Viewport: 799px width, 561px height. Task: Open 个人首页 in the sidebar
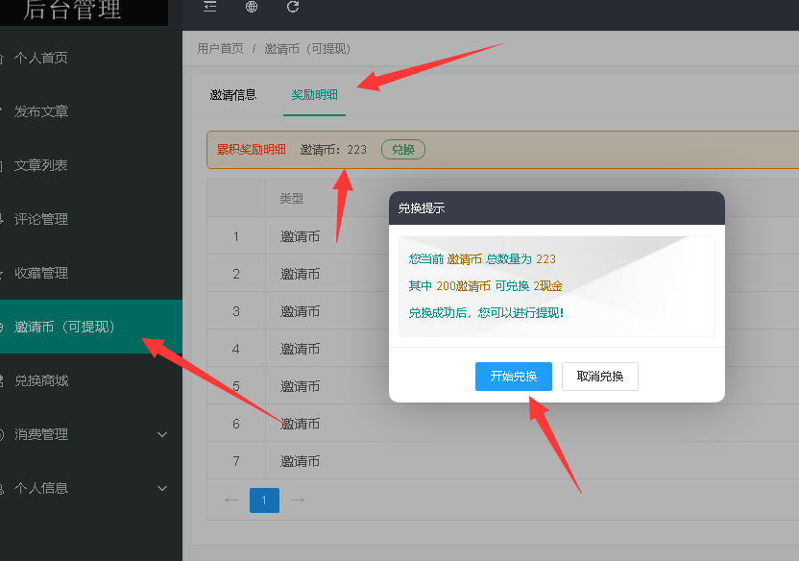[x=41, y=58]
